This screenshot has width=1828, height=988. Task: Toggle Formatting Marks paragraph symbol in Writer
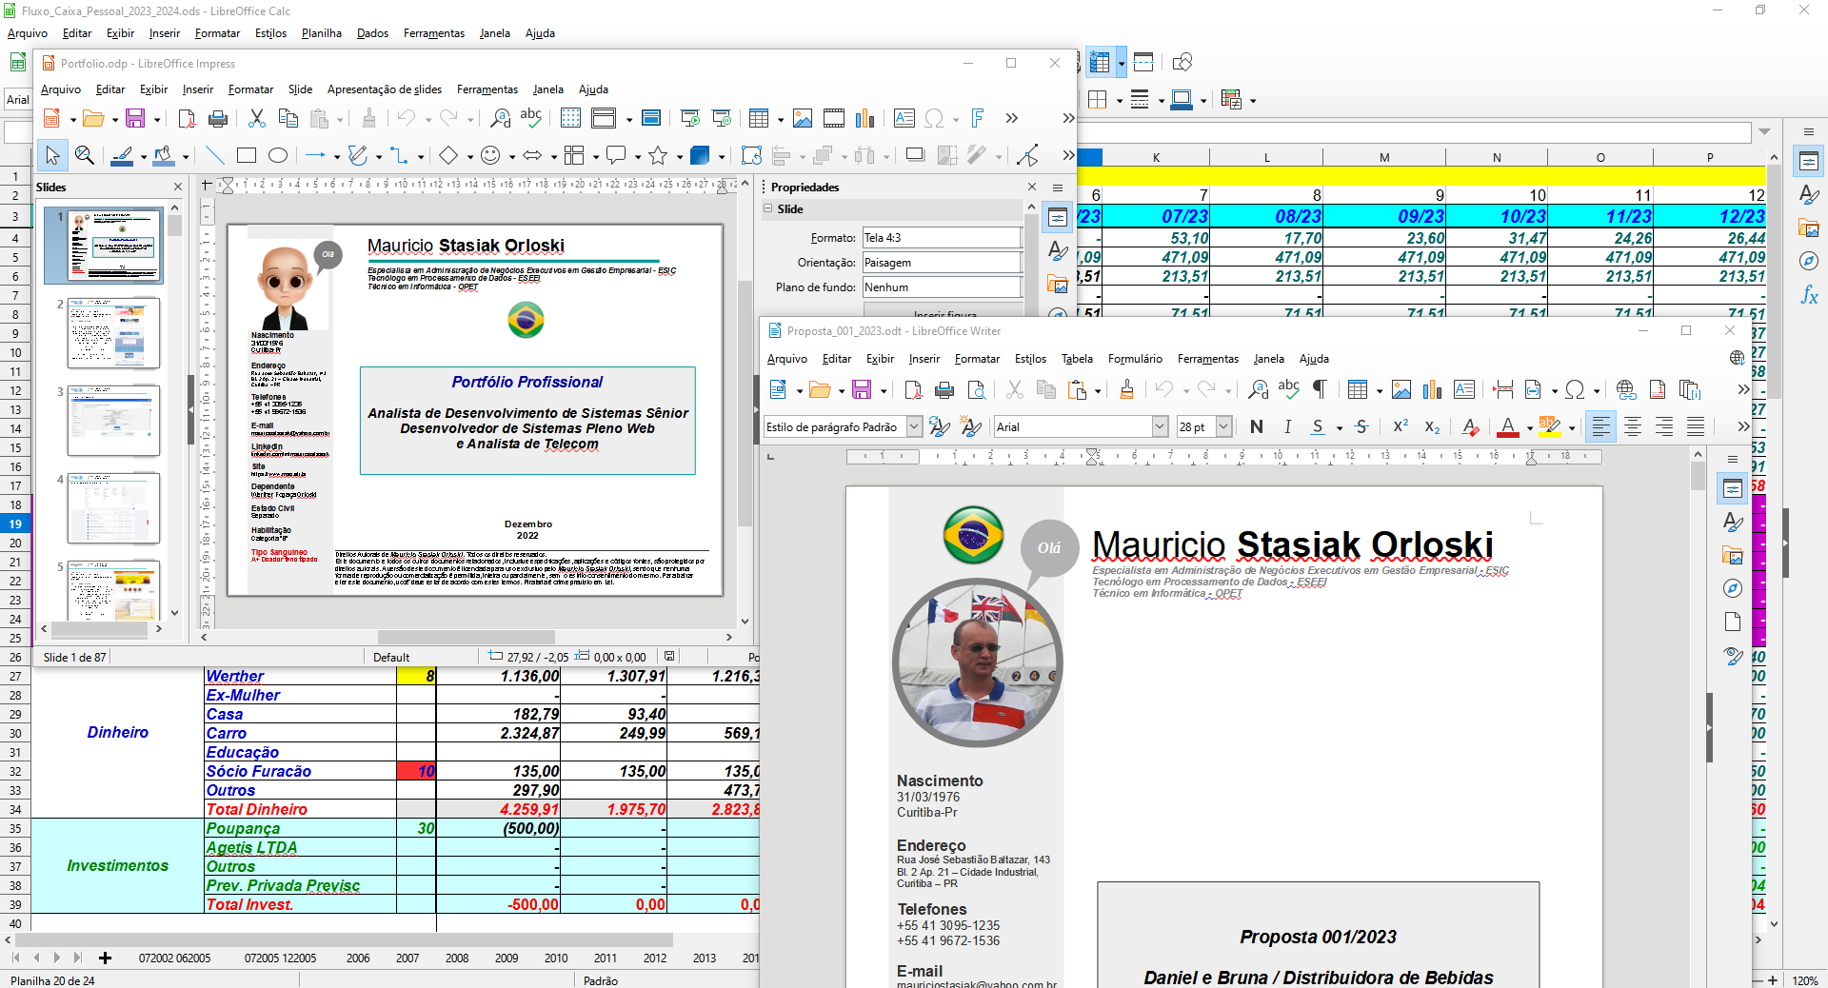[1320, 389]
